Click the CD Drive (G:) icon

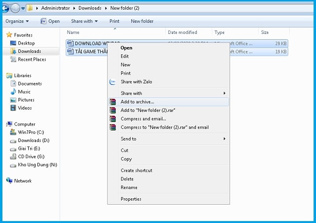[x=14, y=157]
